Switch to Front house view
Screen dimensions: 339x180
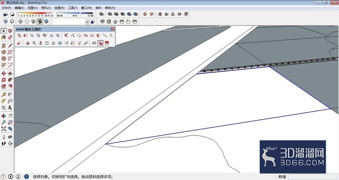pos(115,22)
